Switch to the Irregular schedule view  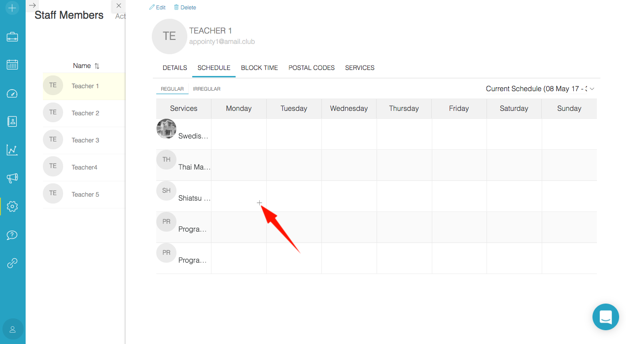tap(207, 89)
